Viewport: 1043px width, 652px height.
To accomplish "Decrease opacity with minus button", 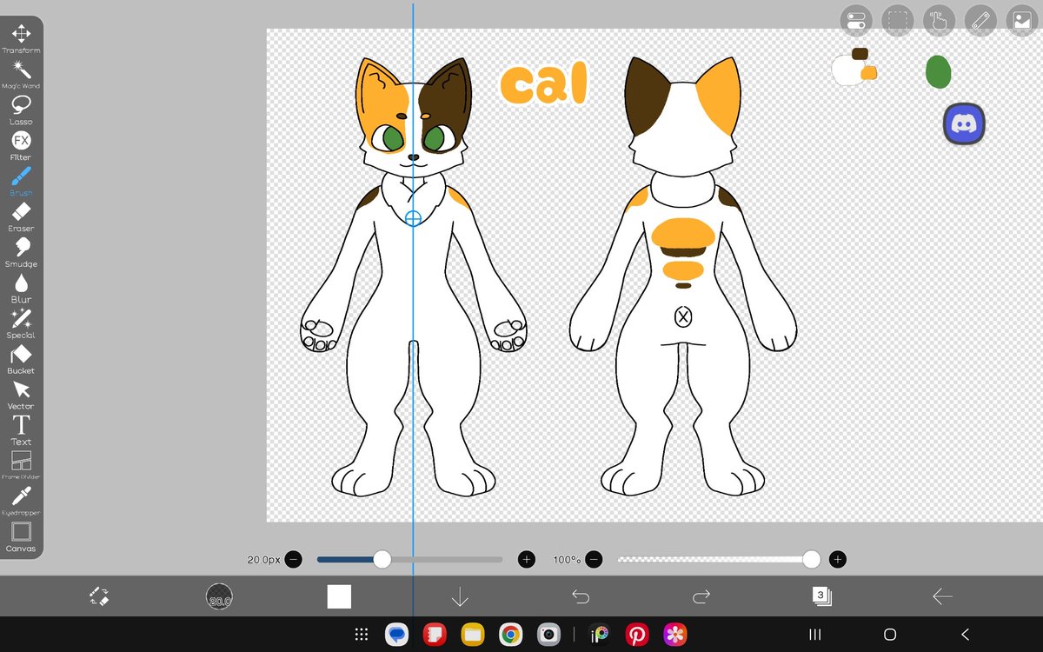I will tap(593, 560).
